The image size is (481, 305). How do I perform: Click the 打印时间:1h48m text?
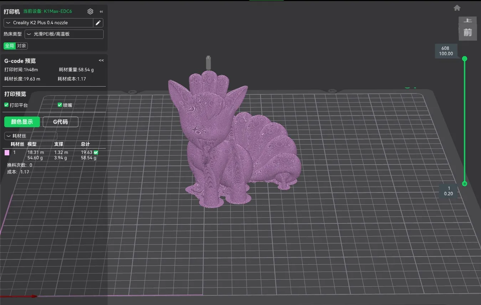click(x=21, y=70)
